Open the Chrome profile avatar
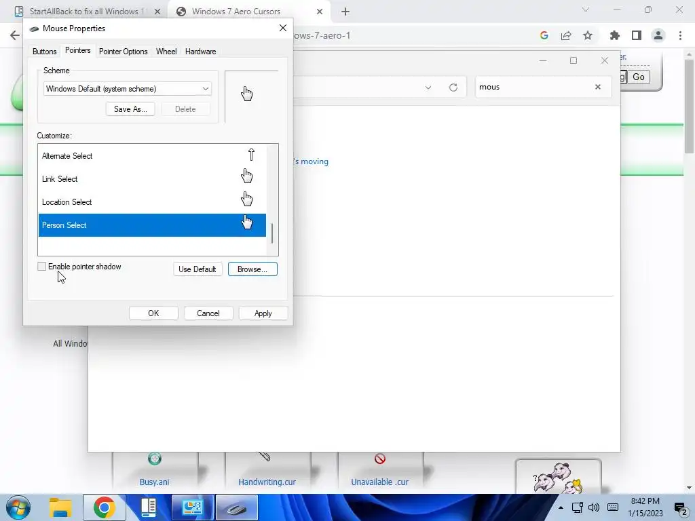 click(658, 35)
